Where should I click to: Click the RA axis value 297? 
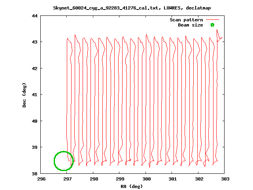(68, 179)
